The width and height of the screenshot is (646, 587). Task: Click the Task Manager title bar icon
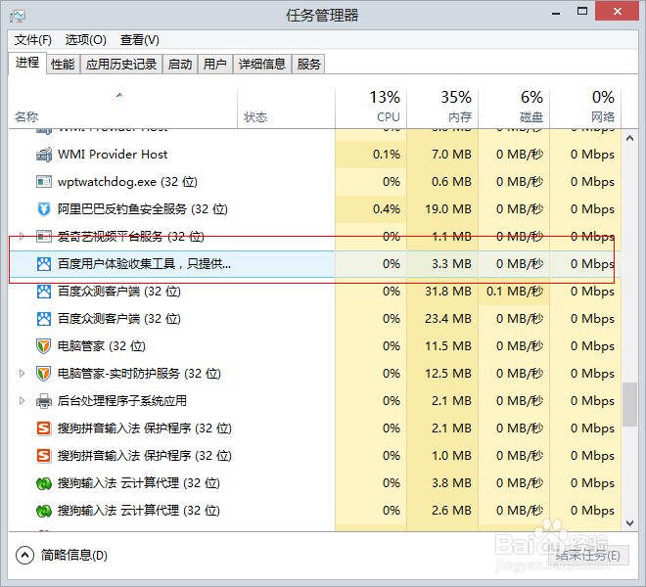(18, 16)
